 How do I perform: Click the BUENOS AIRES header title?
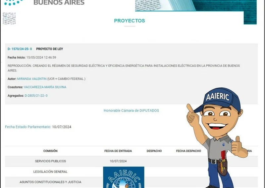59,3
